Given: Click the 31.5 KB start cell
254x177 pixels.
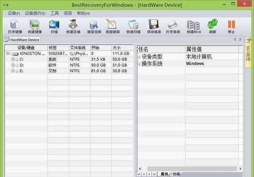Looking at the screenshot, I should pos(98,59).
